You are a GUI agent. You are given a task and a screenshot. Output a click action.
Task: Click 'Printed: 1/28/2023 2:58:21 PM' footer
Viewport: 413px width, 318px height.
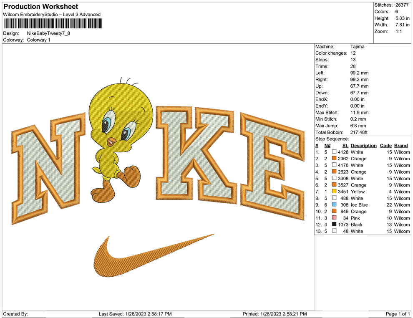click(275, 314)
